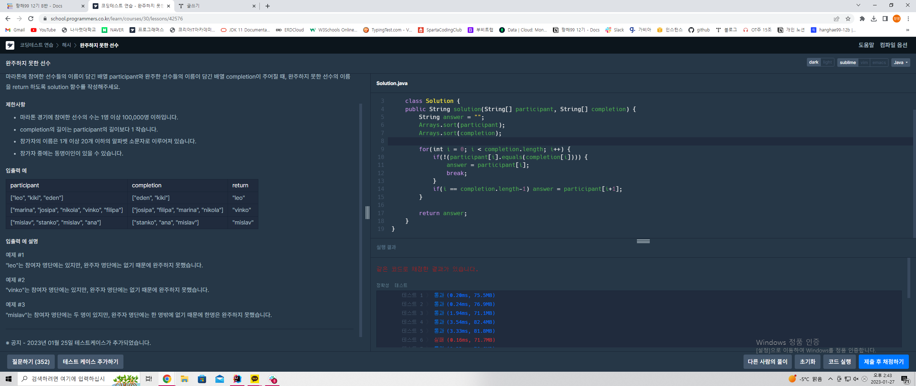
Task: Click the Windows Start button
Action: point(9,379)
